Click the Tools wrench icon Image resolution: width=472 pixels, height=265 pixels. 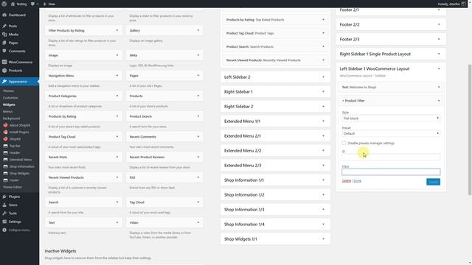(4, 213)
